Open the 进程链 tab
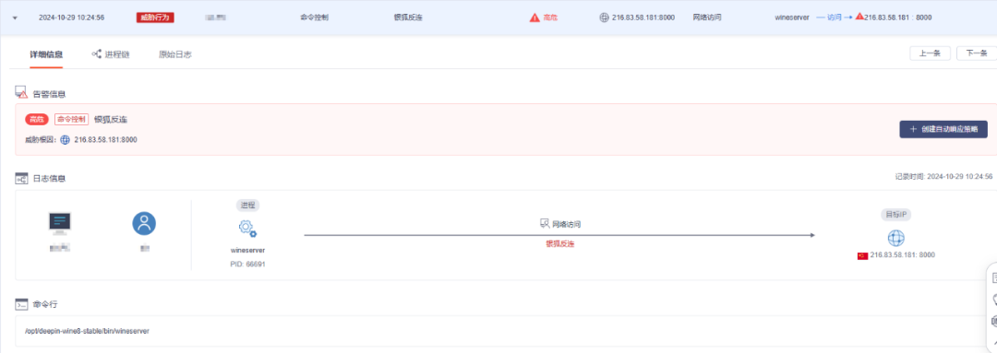 click(112, 54)
